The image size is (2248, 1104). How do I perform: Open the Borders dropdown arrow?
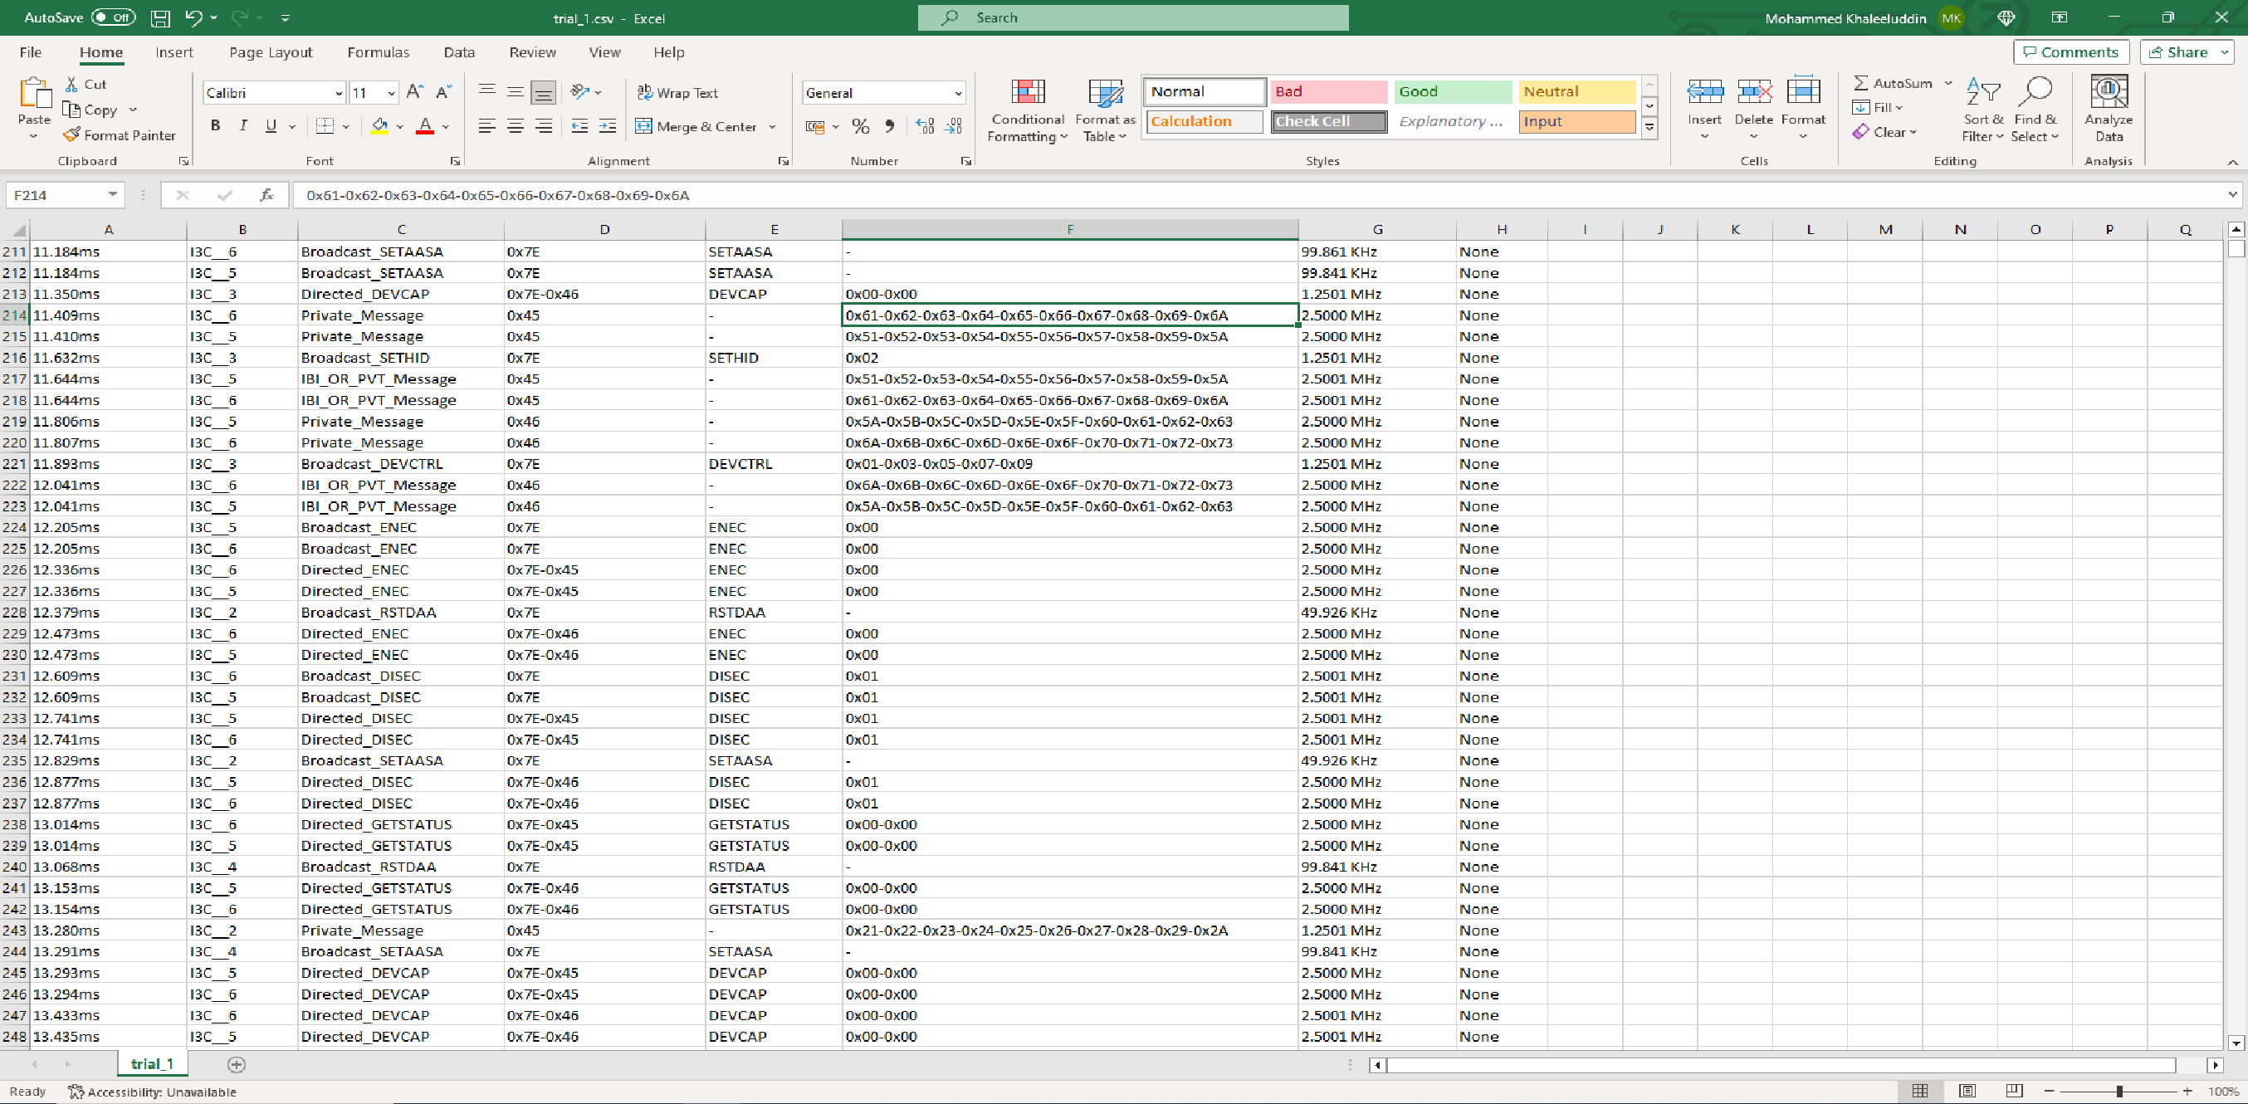tap(345, 126)
